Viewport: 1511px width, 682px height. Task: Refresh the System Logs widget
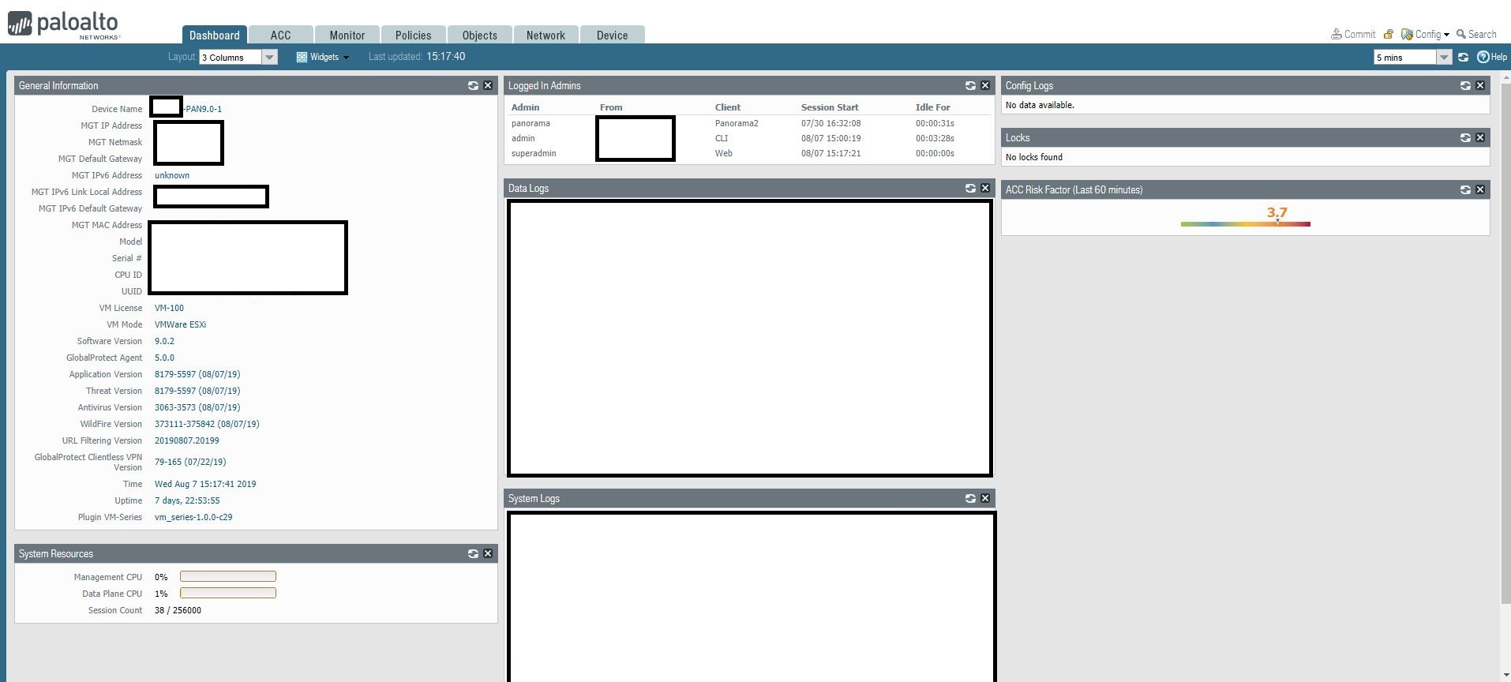[x=970, y=498]
